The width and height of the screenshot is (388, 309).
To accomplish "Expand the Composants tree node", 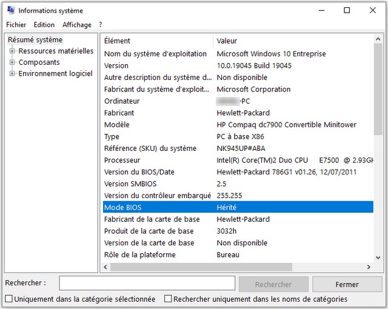I will [12, 62].
